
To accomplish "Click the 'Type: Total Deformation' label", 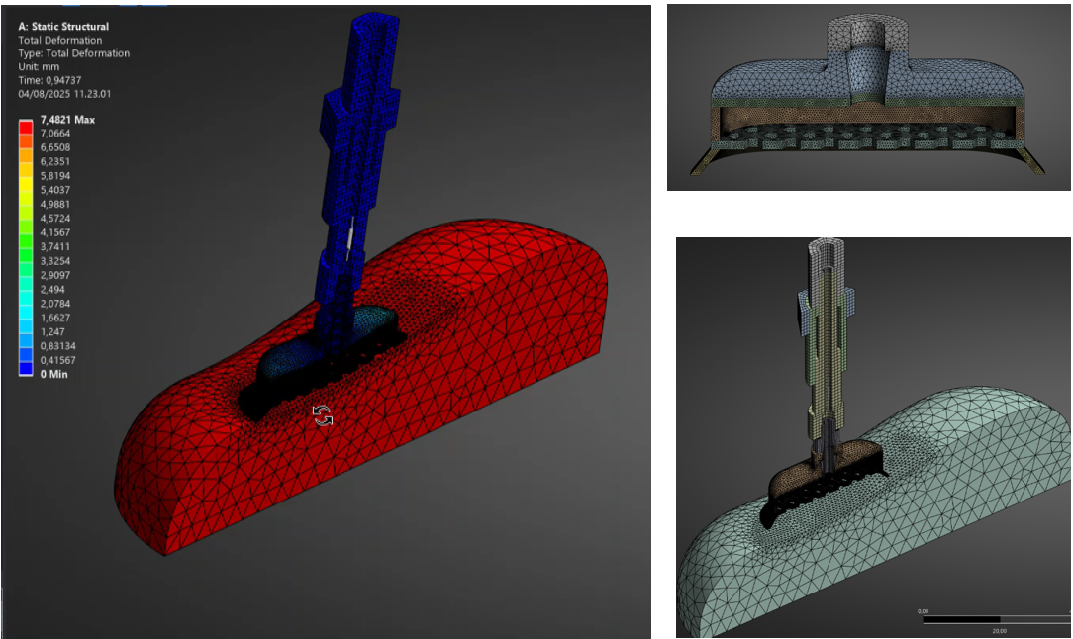I will [73, 53].
